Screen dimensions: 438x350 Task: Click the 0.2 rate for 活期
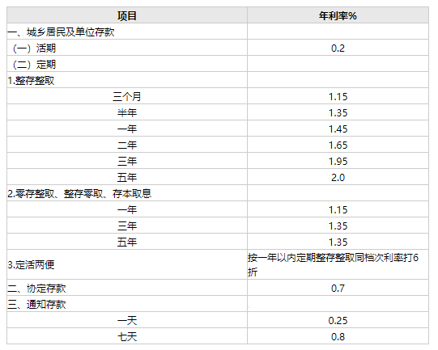click(x=338, y=48)
